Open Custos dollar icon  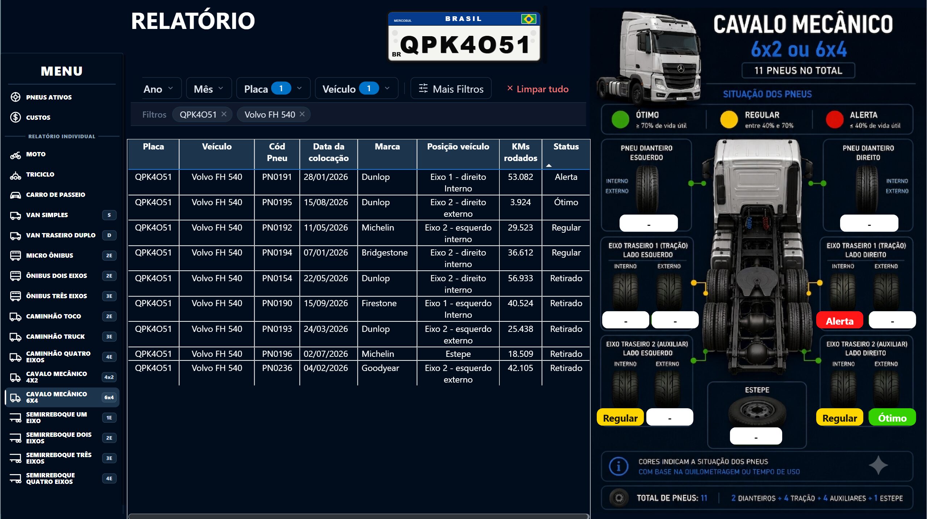pos(15,117)
